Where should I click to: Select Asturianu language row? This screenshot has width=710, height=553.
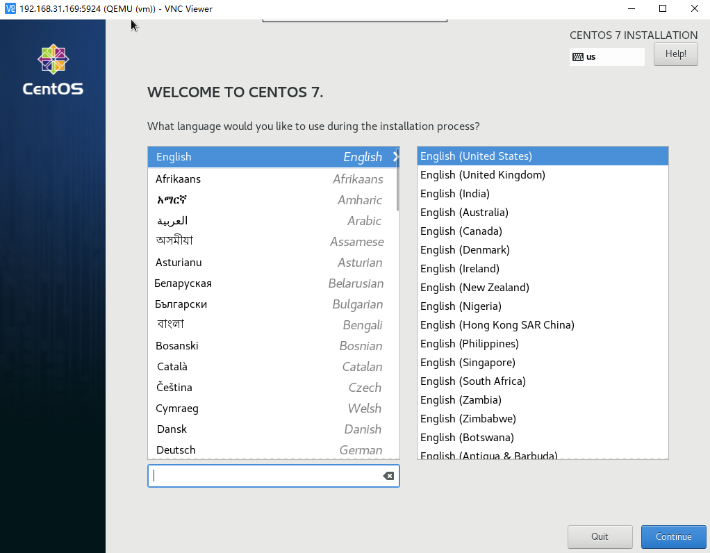[x=274, y=262]
